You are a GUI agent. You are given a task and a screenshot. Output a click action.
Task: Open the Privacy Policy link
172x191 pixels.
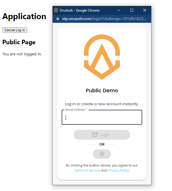pyautogui.click(x=119, y=170)
